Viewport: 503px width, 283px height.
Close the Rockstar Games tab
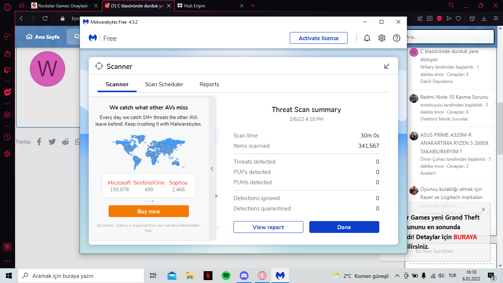click(x=96, y=6)
